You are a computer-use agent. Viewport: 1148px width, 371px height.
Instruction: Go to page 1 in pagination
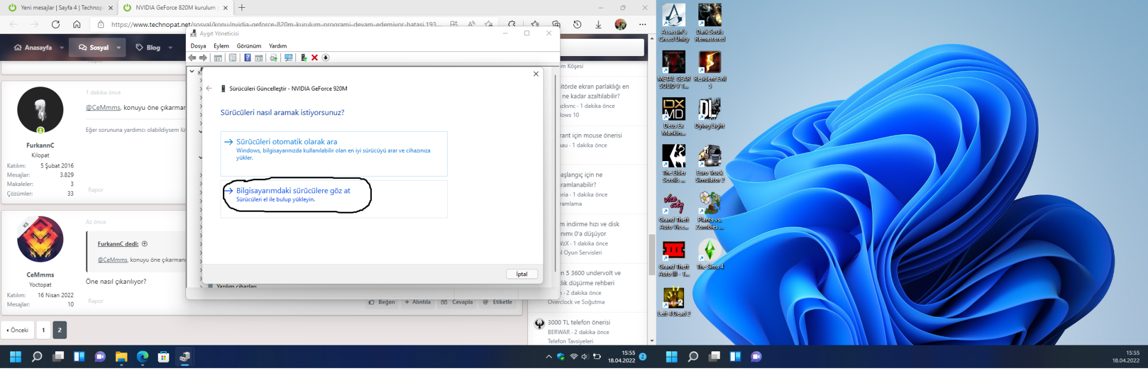coord(43,330)
